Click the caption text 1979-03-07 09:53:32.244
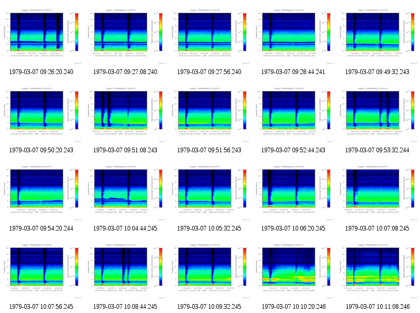This screenshot has width=420, height=313. (377, 150)
